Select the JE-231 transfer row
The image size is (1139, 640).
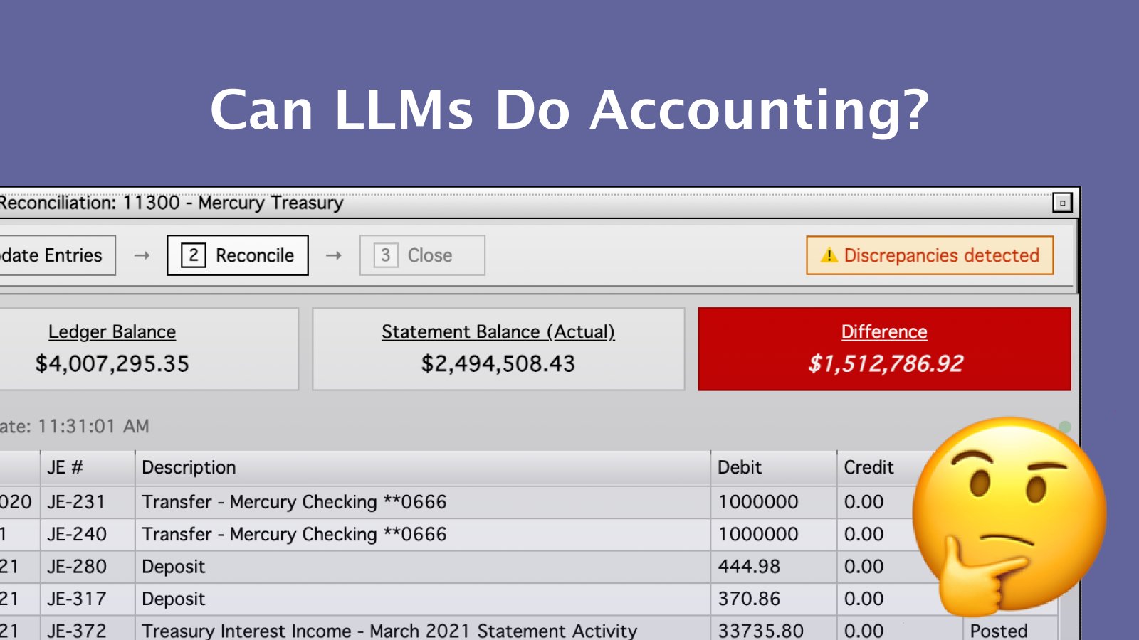pos(294,502)
